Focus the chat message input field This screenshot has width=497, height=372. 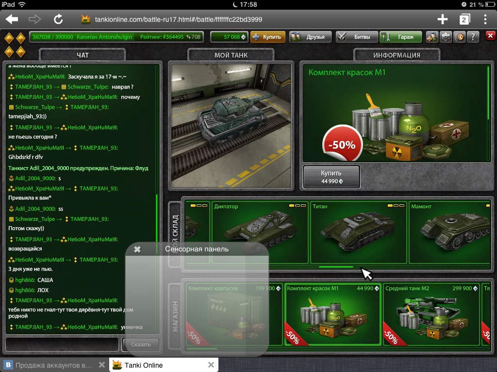coord(62,344)
